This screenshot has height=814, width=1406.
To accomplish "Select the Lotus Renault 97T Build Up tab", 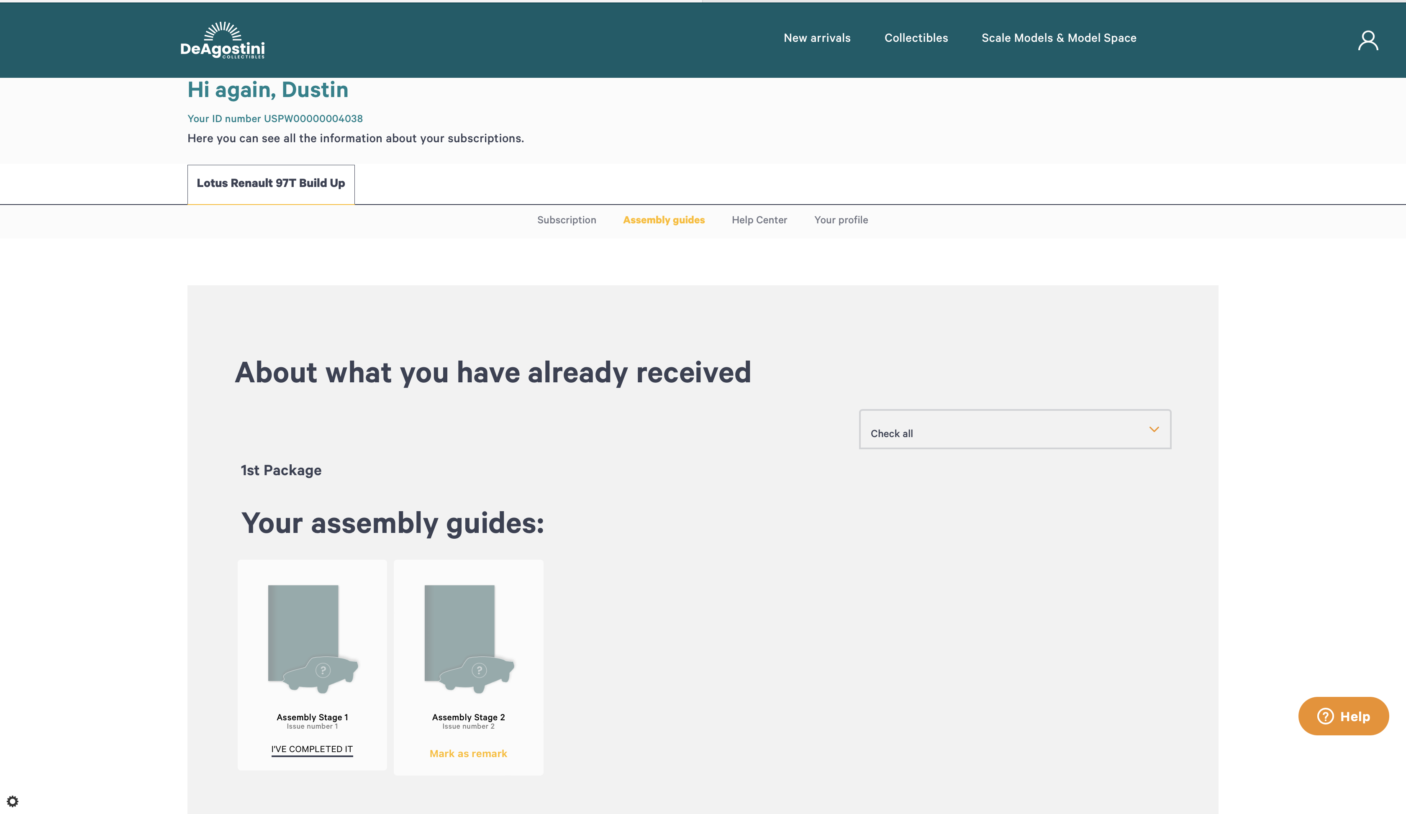I will [x=271, y=184].
